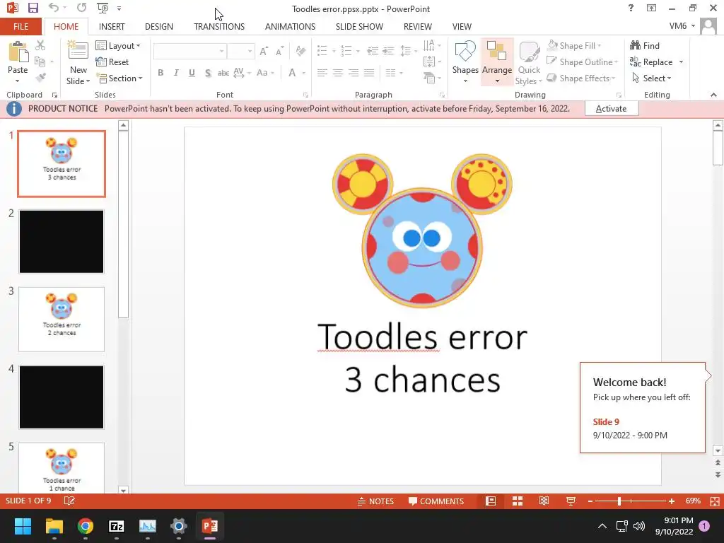Click the Undo arrow icon
Screen dimensions: 724x543
54,8
